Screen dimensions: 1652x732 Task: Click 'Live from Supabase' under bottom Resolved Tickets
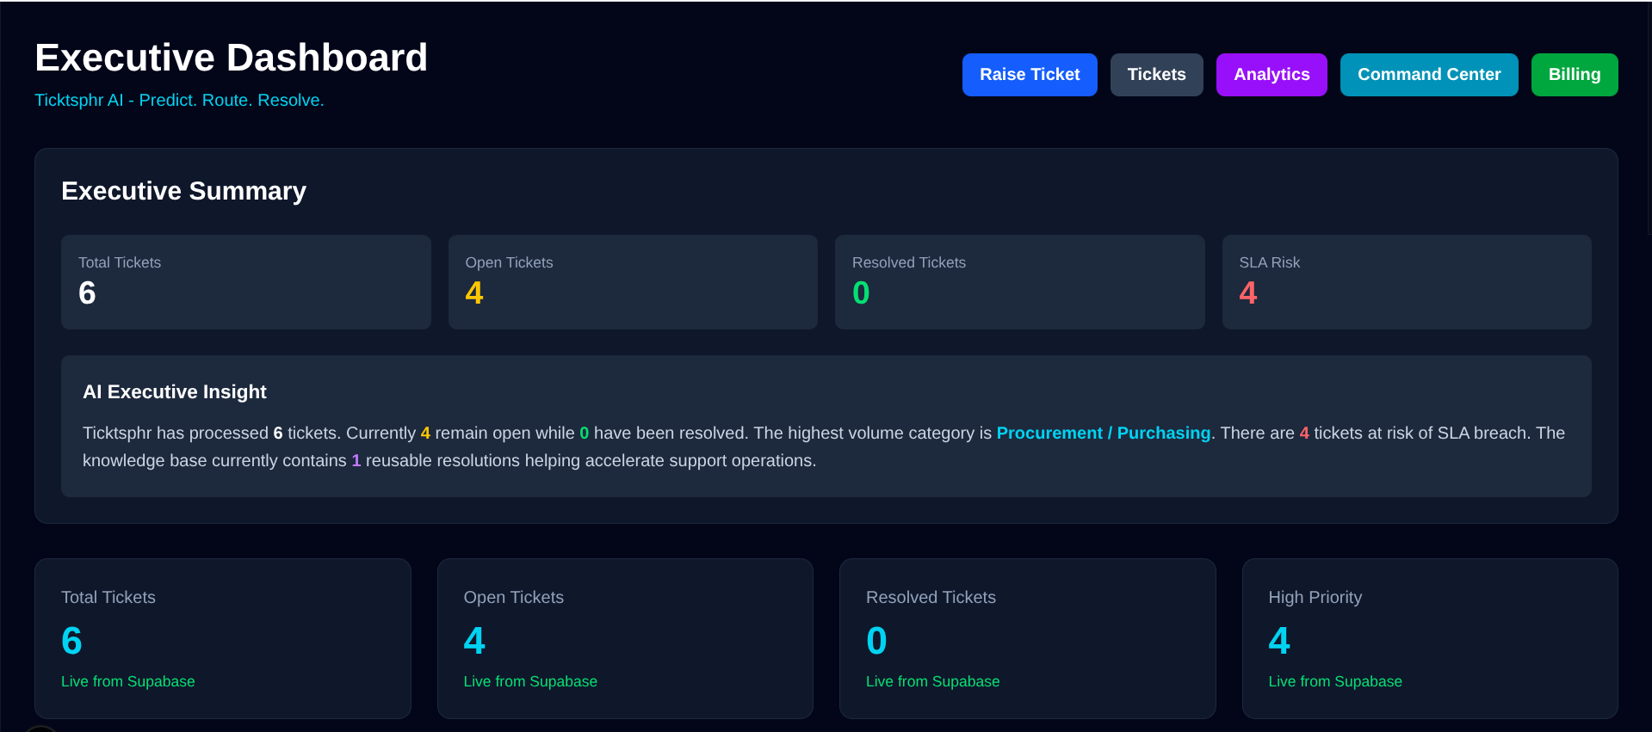(x=933, y=681)
